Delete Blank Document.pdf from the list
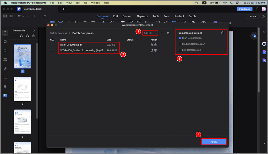268x154 pixels. [156, 45]
